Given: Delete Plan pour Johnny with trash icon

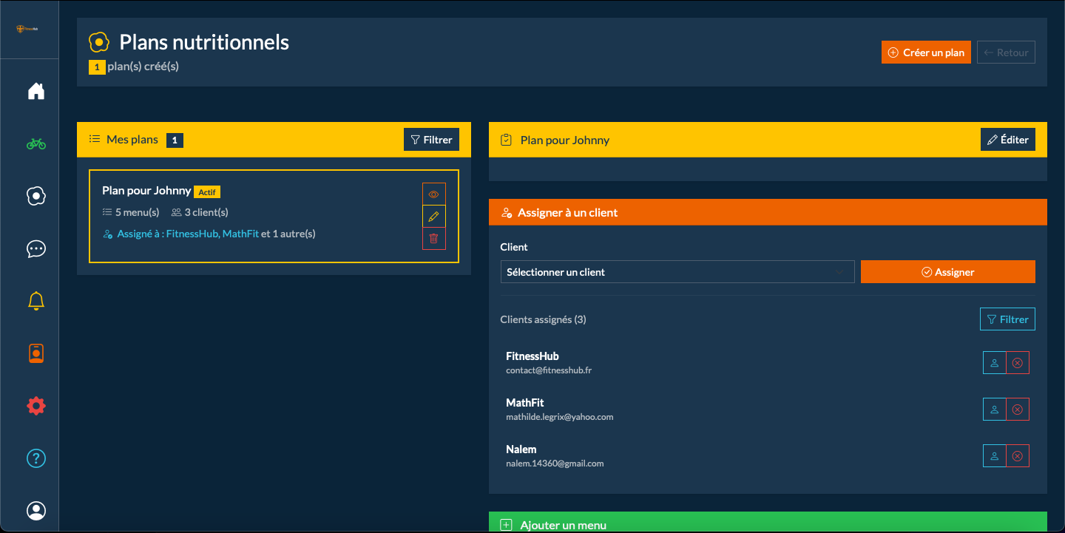Looking at the screenshot, I should click(x=433, y=239).
